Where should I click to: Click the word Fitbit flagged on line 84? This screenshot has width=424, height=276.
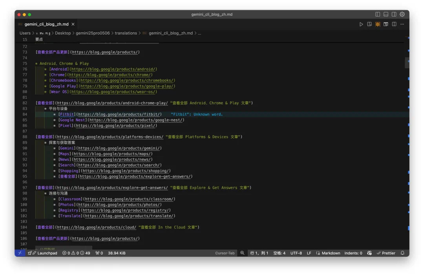(x=66, y=114)
